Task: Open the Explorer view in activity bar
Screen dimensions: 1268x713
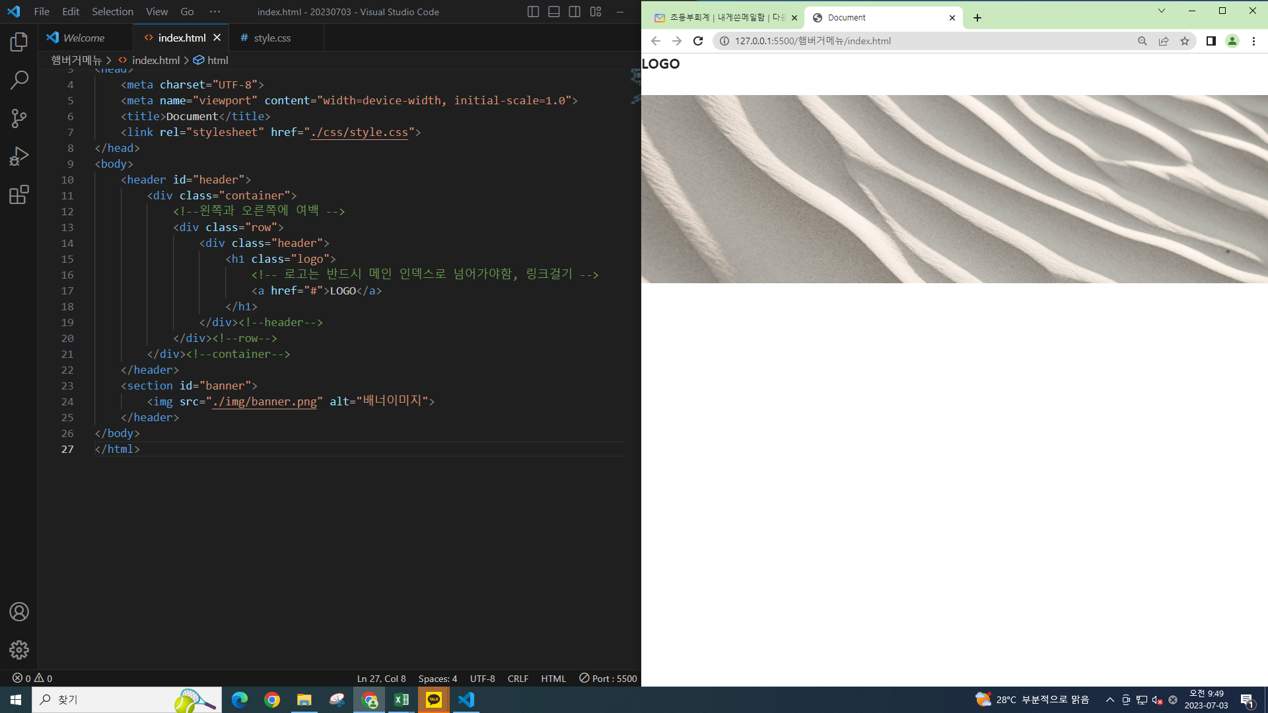Action: coord(19,42)
